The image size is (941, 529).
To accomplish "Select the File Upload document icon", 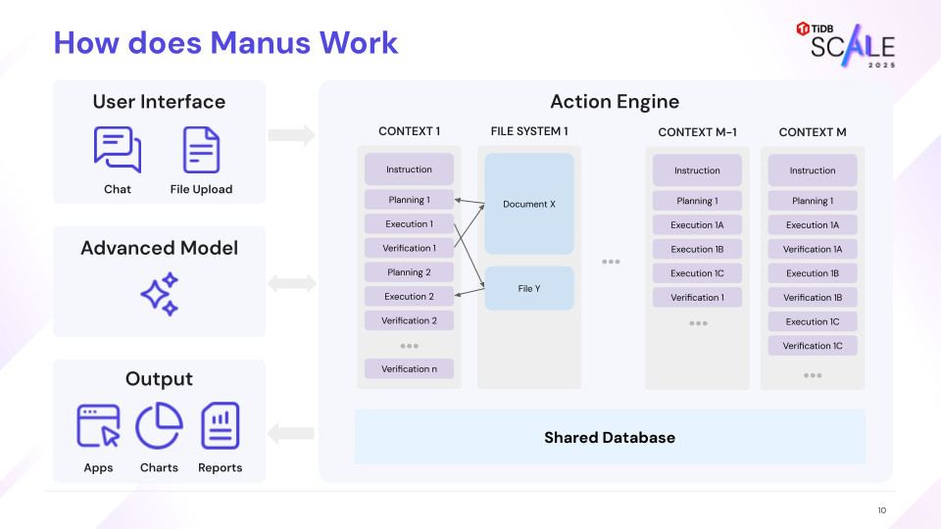I will [x=201, y=150].
